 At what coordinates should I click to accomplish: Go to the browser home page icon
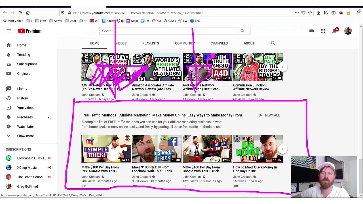28,13
